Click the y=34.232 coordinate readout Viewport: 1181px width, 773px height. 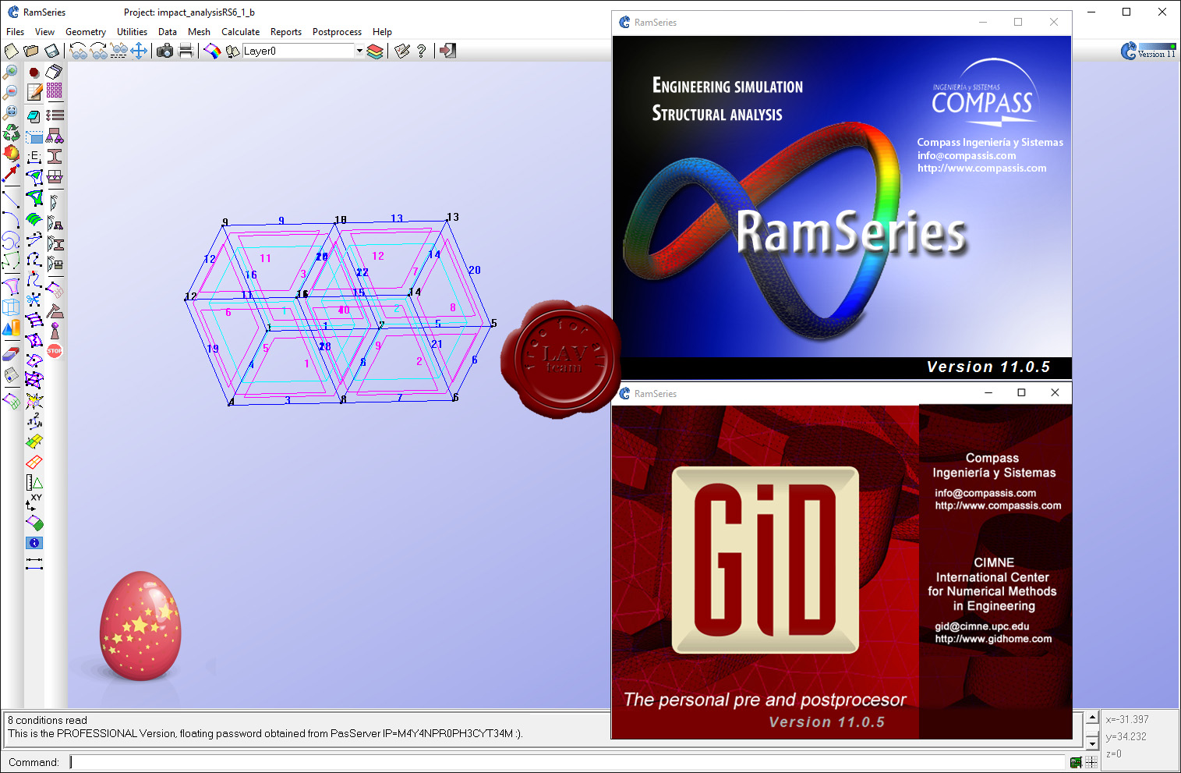click(1126, 736)
